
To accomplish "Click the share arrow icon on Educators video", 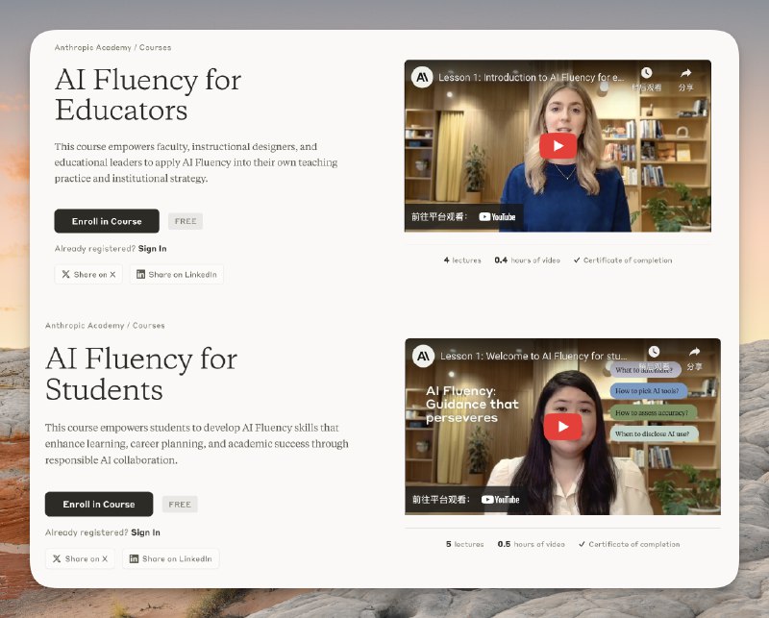I will click(x=685, y=73).
